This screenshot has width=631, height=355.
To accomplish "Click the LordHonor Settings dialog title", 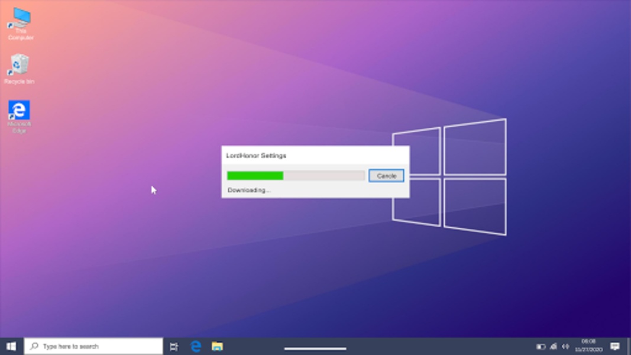I will tap(256, 156).
